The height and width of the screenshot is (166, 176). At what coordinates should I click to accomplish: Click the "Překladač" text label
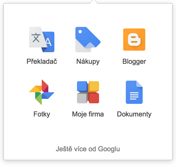[42, 62]
